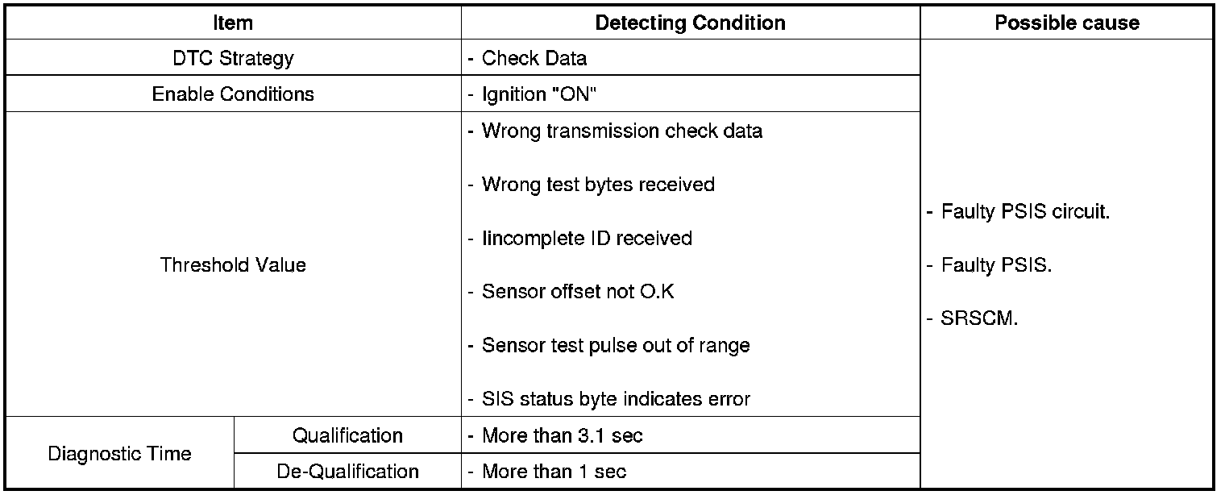Click the "More than 3.1 sec" value
The image size is (1225, 495).
562,435
